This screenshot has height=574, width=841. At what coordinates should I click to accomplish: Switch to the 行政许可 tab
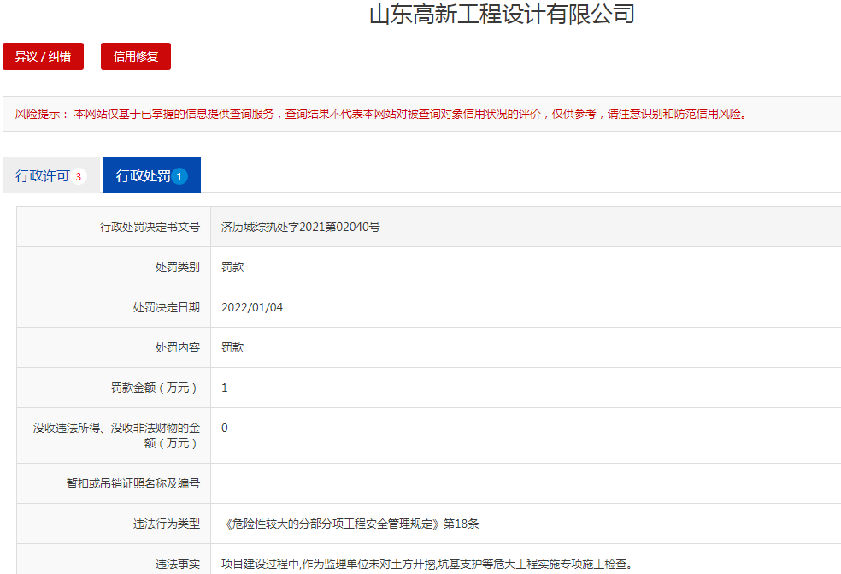click(43, 176)
